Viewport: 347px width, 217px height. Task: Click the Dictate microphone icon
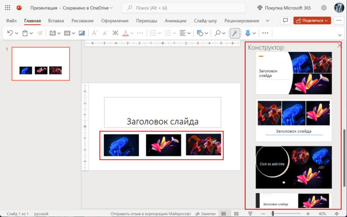tap(248, 33)
